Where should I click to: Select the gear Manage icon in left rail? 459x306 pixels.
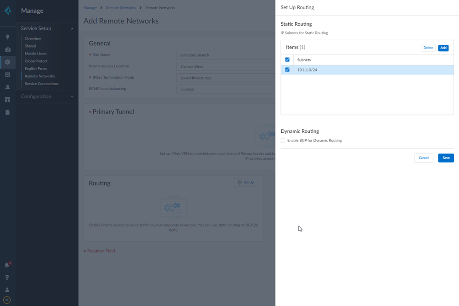point(8,62)
